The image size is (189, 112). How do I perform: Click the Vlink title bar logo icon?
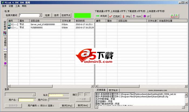(x=3, y=2)
